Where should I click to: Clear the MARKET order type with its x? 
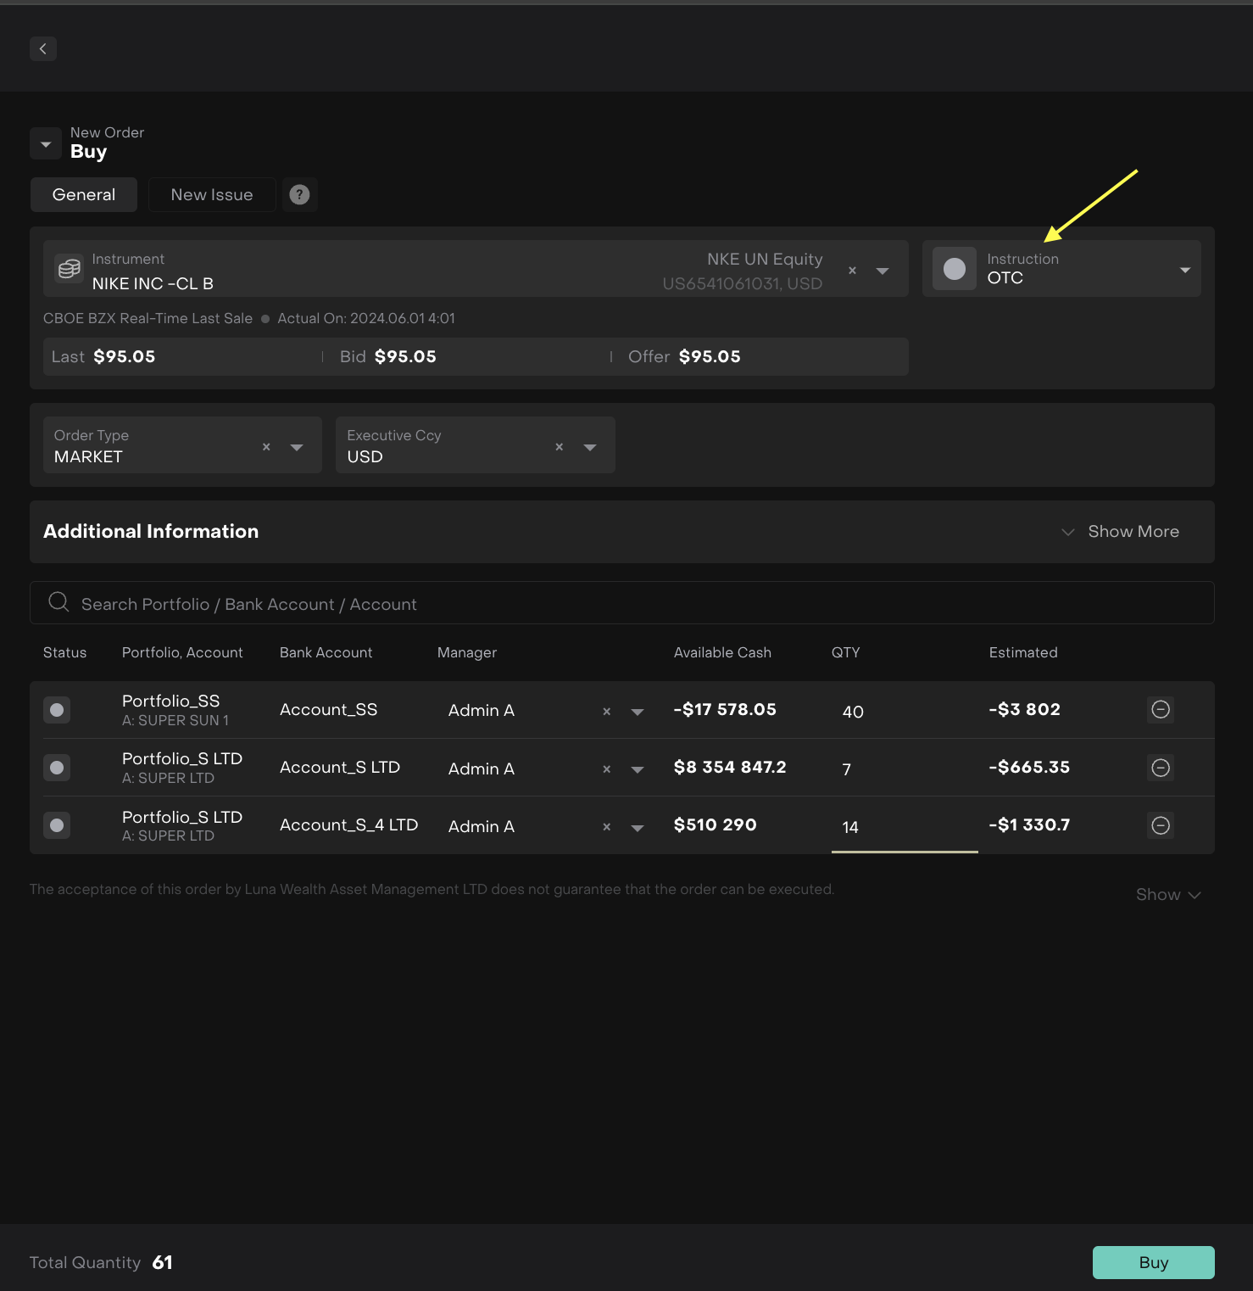point(265,446)
